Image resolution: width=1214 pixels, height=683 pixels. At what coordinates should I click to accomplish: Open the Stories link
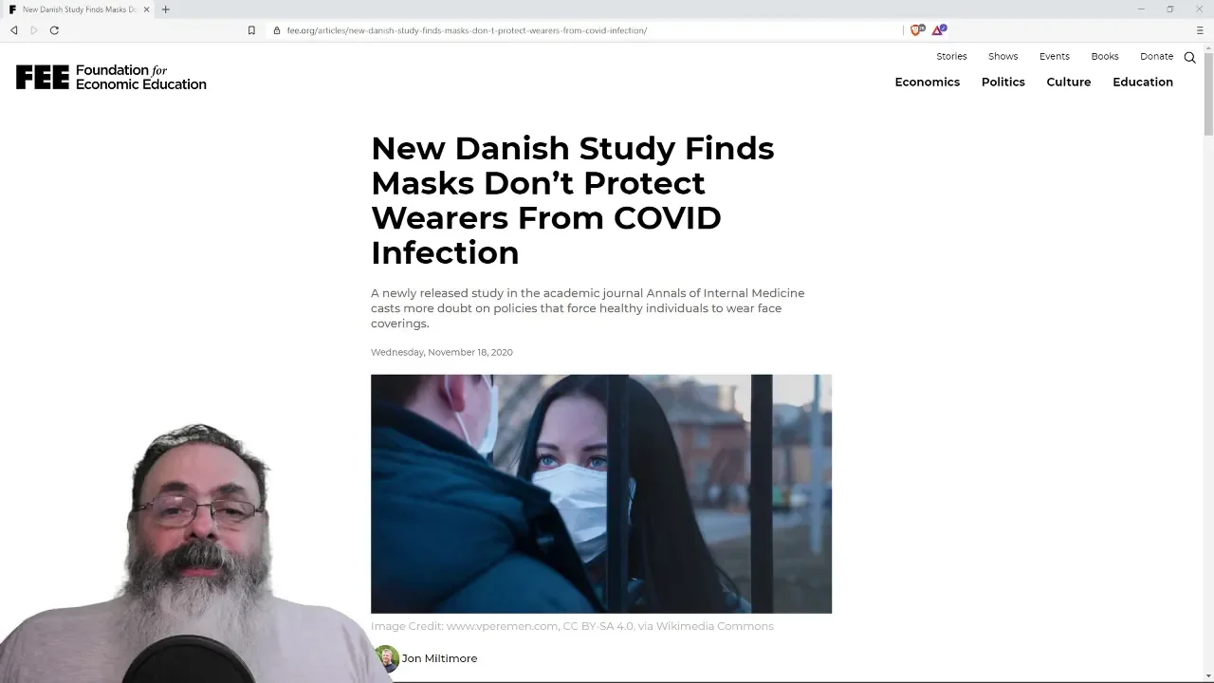tap(951, 56)
